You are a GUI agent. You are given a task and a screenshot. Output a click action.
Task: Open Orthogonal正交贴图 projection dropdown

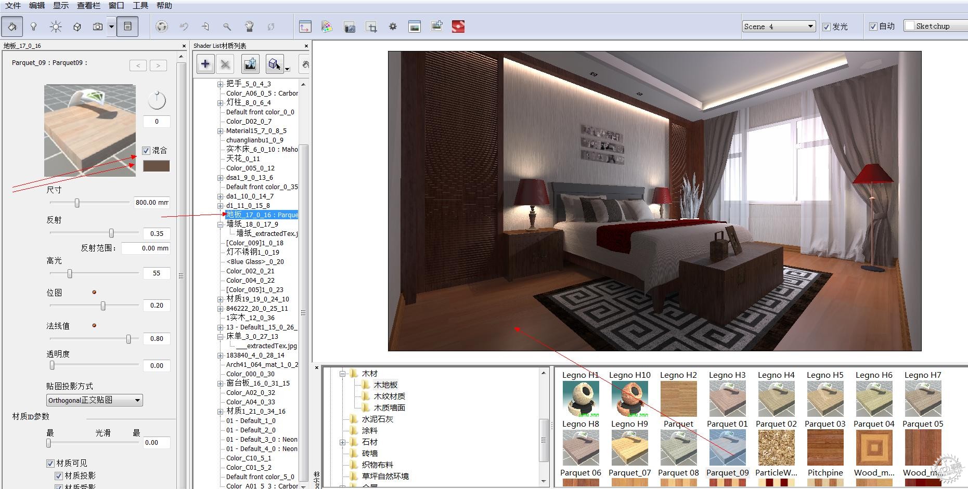coord(95,400)
